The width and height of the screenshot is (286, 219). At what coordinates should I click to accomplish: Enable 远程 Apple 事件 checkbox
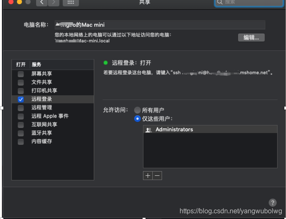click(x=21, y=116)
